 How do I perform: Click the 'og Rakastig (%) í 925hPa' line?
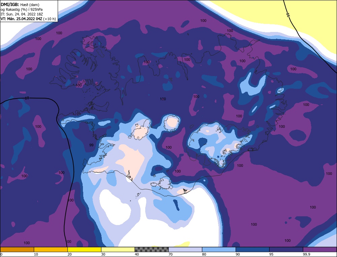pos(22,9)
